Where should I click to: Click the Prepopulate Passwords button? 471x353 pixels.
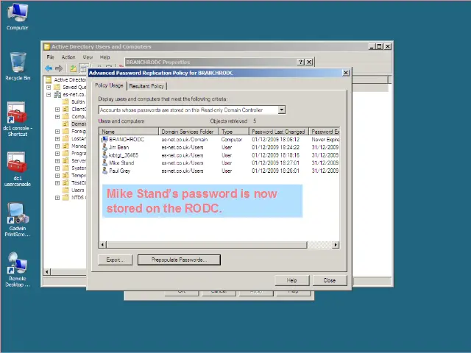coord(179,260)
